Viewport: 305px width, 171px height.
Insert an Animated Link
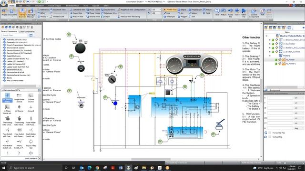pyautogui.click(x=57, y=17)
